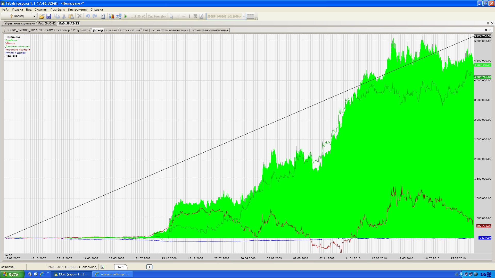Click the plus button next to Tab1
Screen dimensions: 495x278
(x=149, y=267)
